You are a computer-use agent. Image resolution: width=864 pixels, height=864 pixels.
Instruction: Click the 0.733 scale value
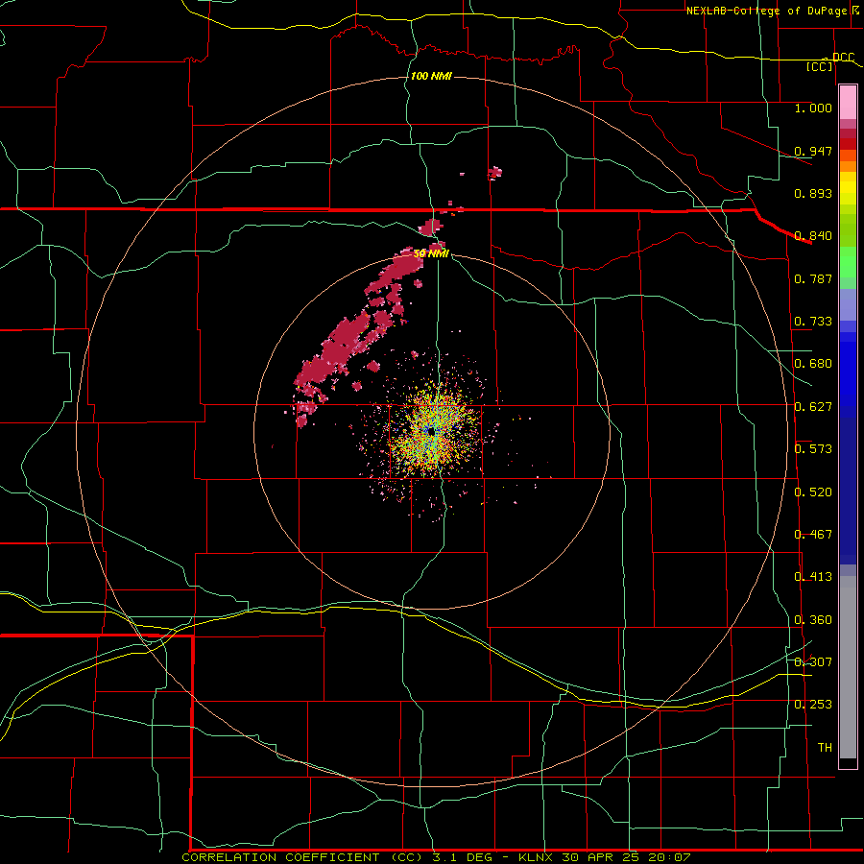[813, 322]
